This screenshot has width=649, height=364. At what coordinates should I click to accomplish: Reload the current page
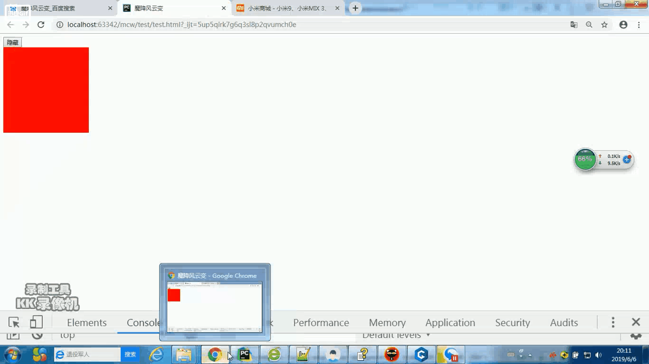tap(41, 25)
